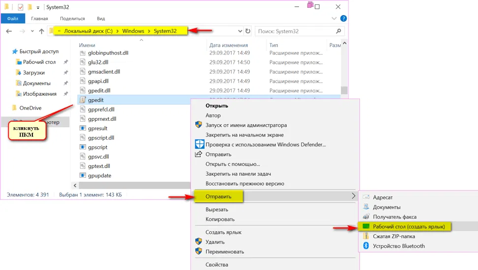Click the gpupdate application icon
The height and width of the screenshot is (270, 478).
click(83, 175)
